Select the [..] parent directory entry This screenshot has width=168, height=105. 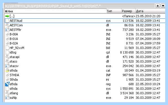(x=12, y=16)
